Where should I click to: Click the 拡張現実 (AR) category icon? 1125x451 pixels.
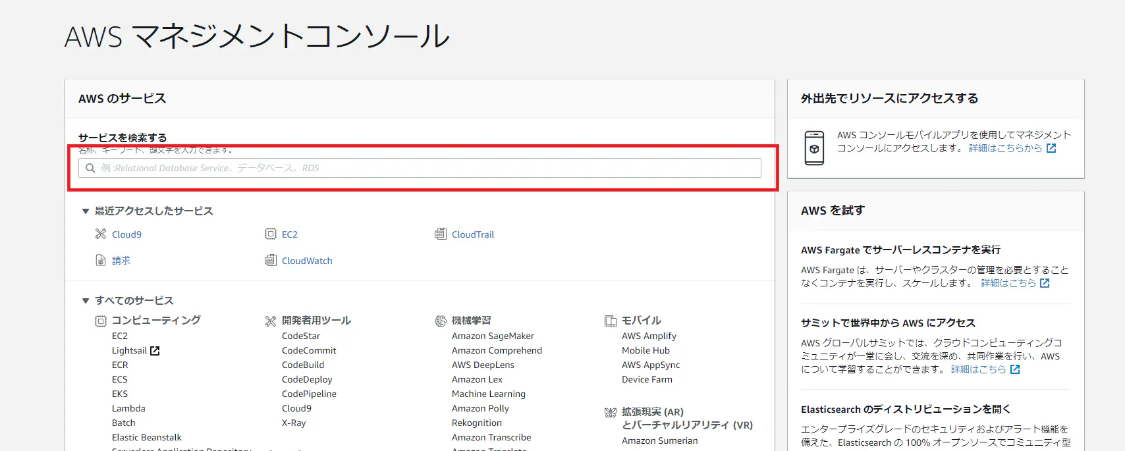pos(611,413)
